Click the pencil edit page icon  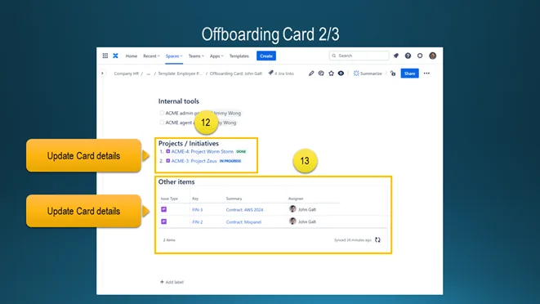click(x=311, y=74)
